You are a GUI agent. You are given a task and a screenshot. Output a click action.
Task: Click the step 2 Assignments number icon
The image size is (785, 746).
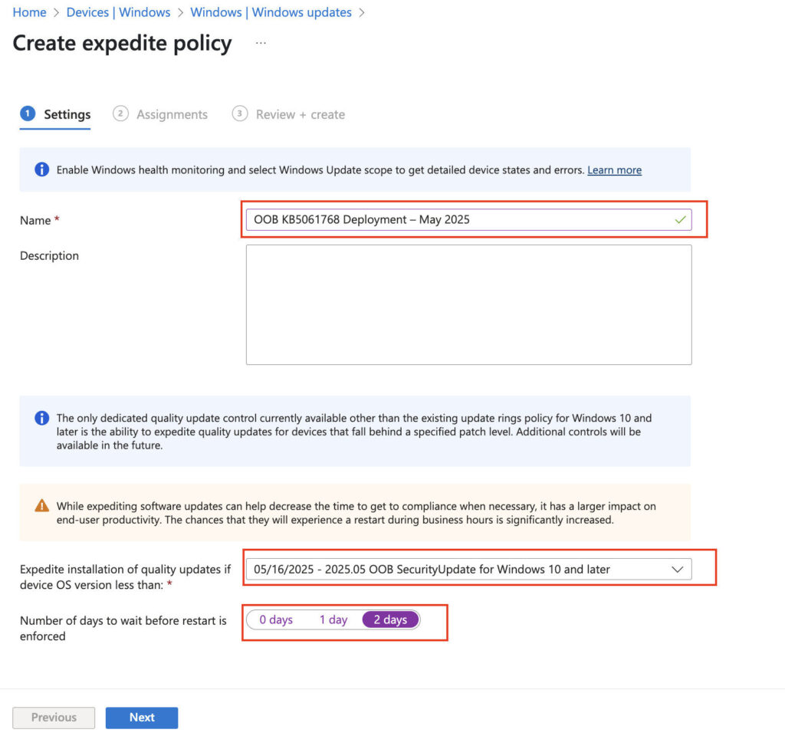[x=120, y=113]
